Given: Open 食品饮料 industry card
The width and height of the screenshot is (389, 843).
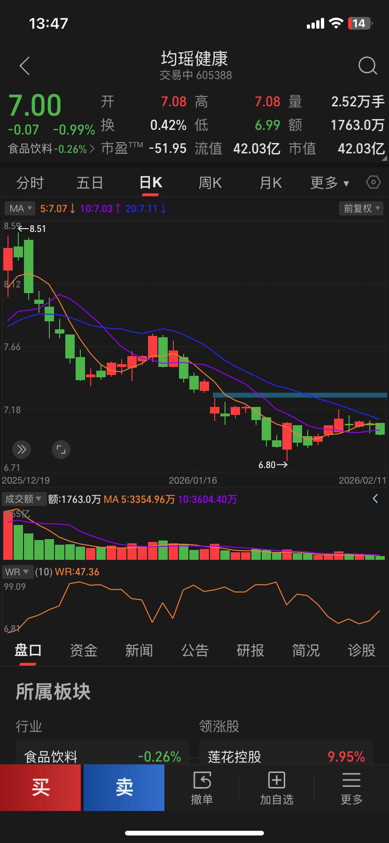Looking at the screenshot, I should point(102,752).
